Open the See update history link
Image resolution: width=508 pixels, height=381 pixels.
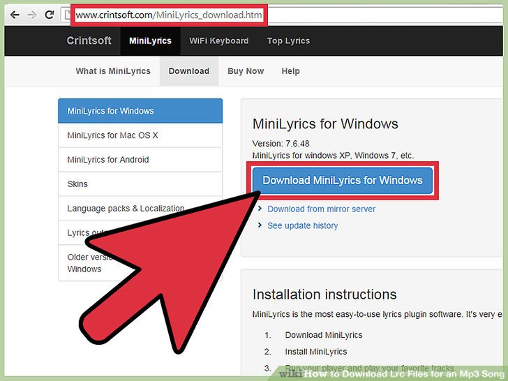coord(302,225)
